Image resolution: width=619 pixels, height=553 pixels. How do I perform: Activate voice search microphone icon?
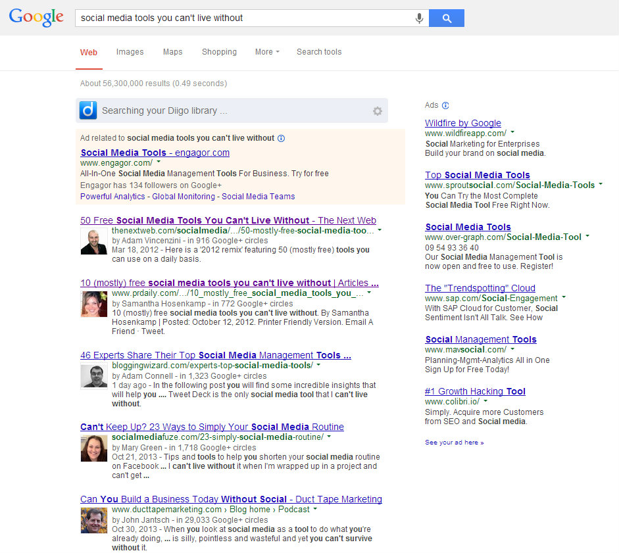click(x=419, y=18)
